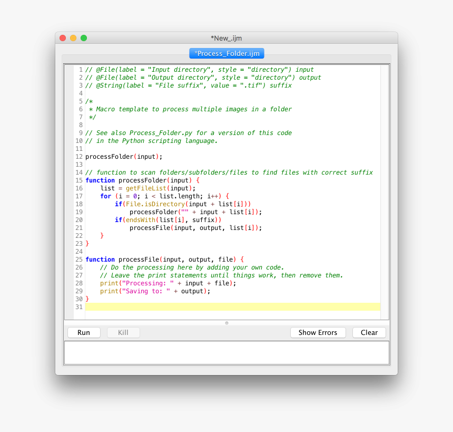Click the yellow minimize button
The width and height of the screenshot is (453, 432).
(73, 37)
